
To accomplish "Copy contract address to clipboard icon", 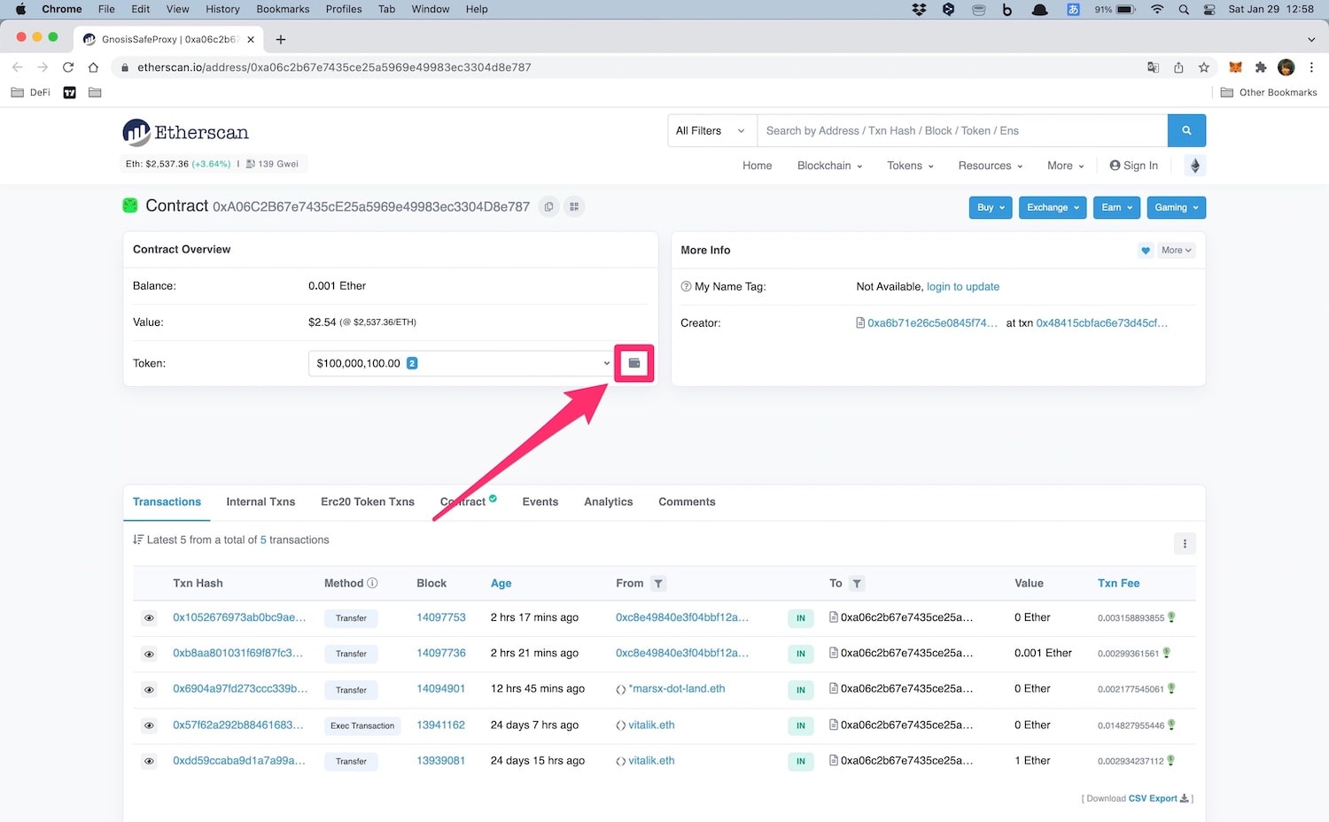I will (x=548, y=206).
